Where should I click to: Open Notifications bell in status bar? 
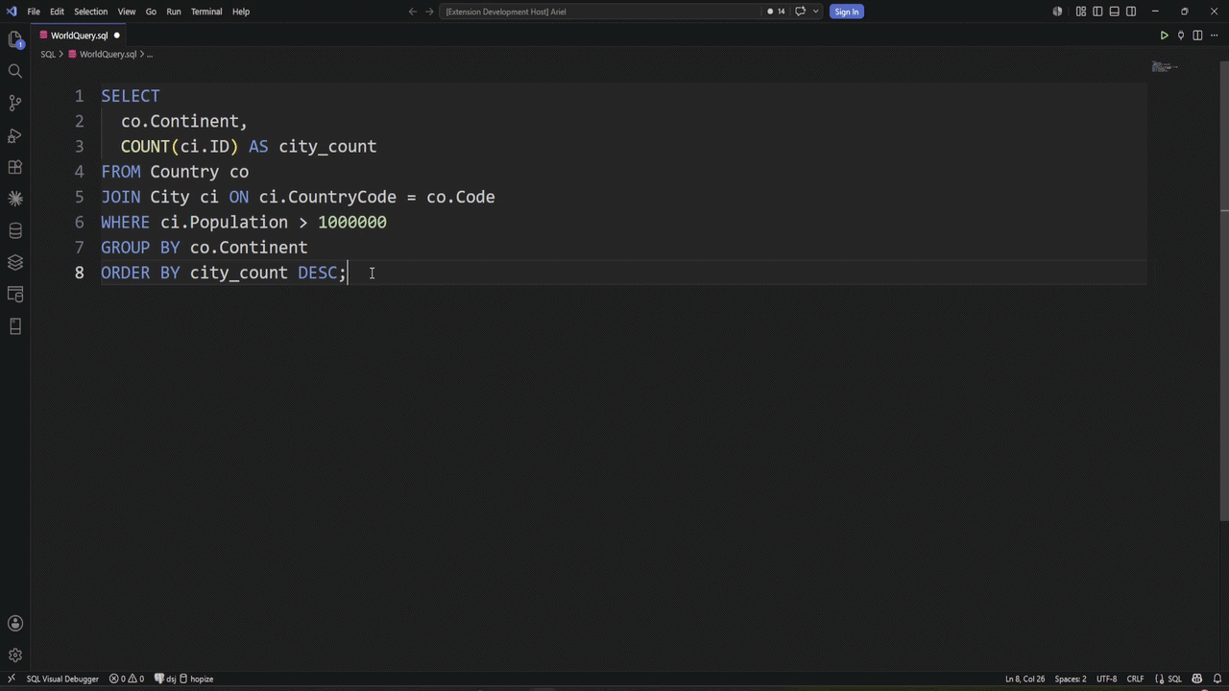pos(1217,679)
